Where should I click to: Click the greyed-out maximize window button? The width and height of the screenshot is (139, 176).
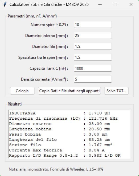click(115, 4)
